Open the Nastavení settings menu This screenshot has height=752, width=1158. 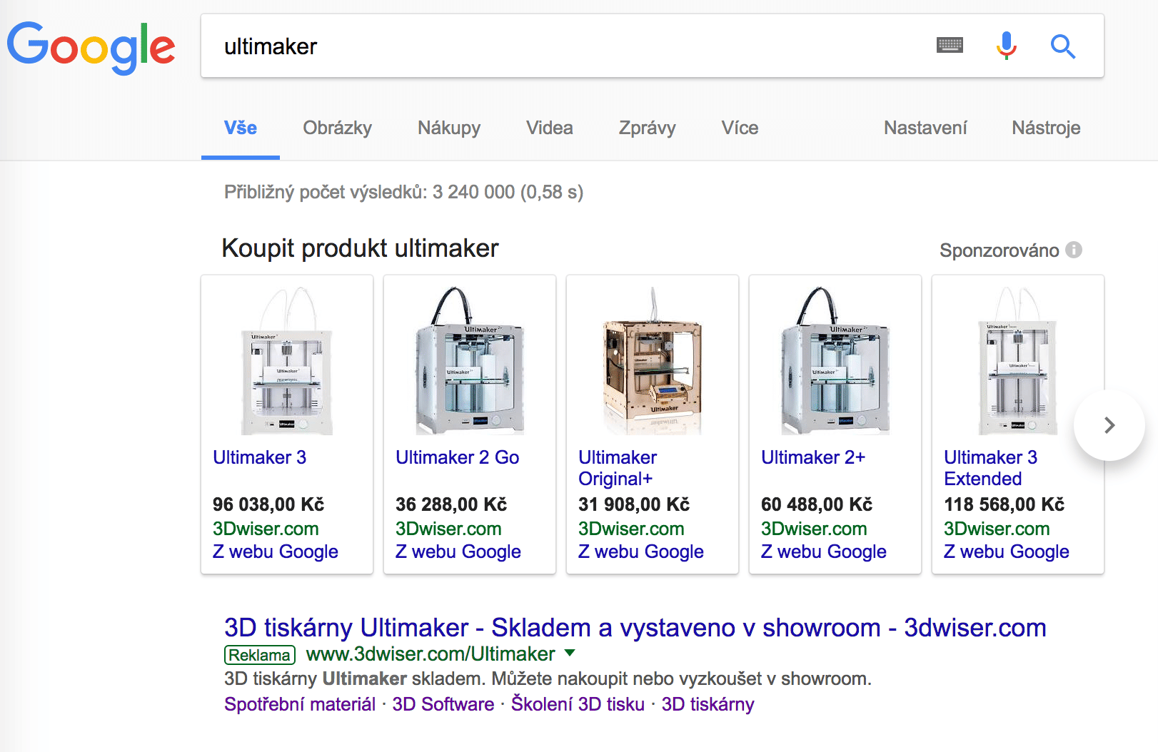tap(925, 128)
